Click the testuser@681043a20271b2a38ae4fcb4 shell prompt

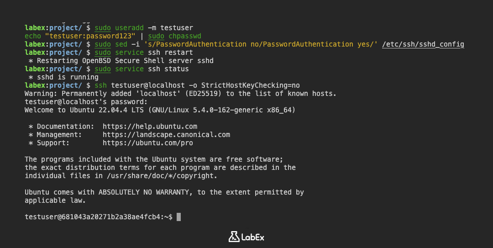pos(98,217)
